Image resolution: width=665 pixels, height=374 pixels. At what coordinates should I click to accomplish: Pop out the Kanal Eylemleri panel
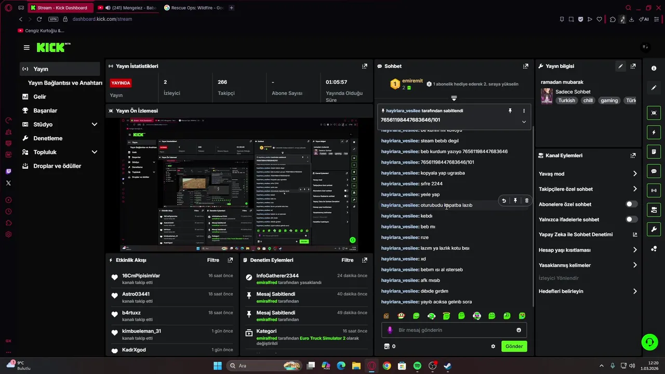click(633, 155)
